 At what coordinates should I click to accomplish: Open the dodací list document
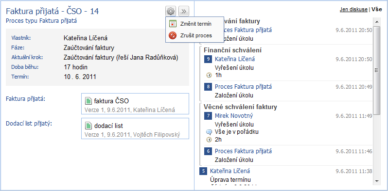click(x=108, y=126)
